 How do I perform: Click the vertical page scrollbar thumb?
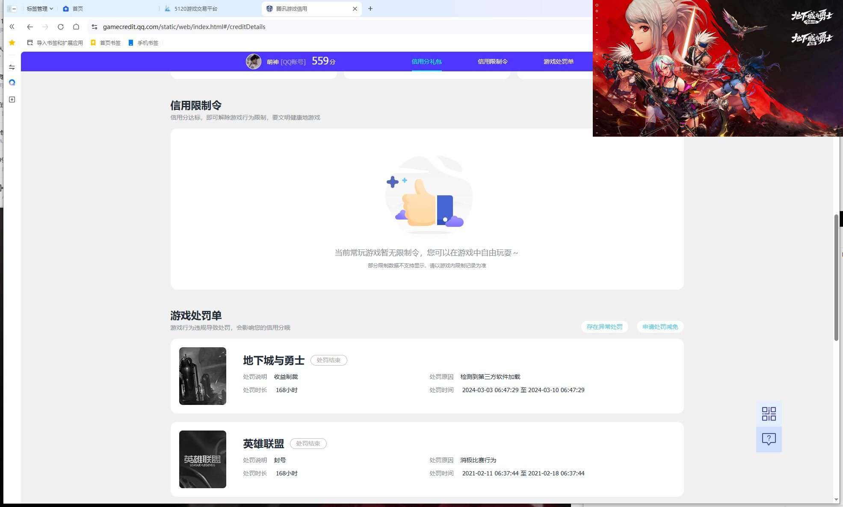coord(836,278)
